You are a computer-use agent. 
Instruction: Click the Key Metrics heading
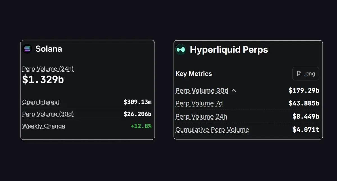193,74
